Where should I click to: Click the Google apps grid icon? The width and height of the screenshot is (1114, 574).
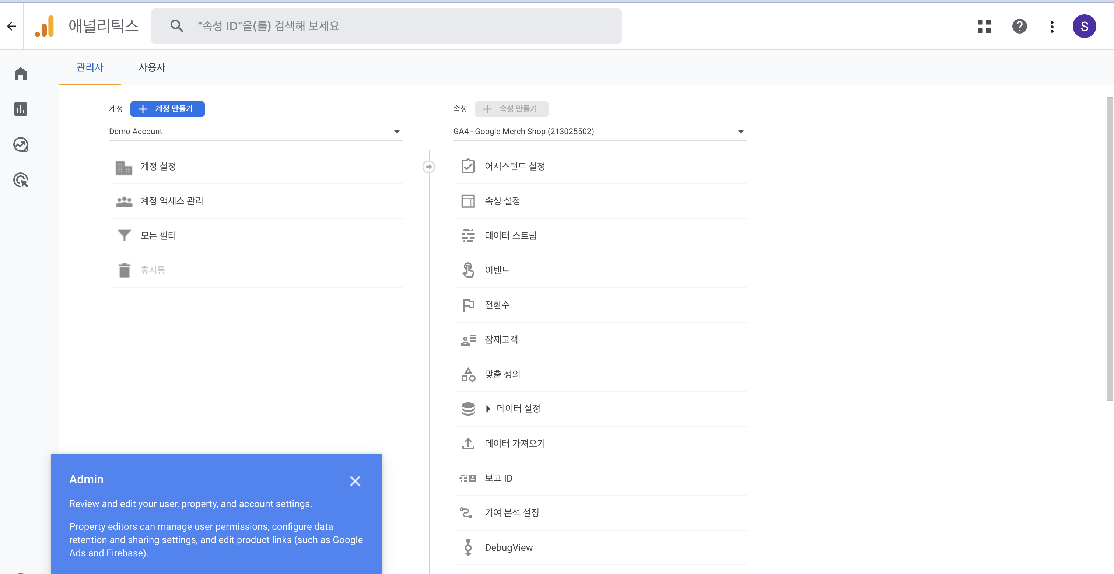(x=984, y=27)
